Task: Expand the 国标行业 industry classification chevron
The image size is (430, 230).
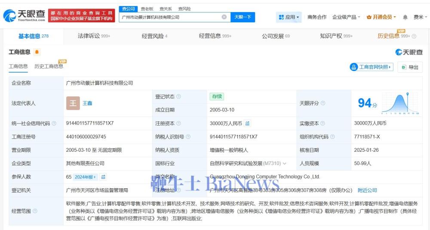Action: (x=284, y=163)
